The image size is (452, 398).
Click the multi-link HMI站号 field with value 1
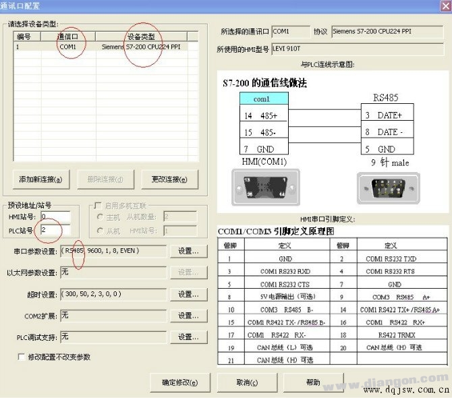[180, 231]
